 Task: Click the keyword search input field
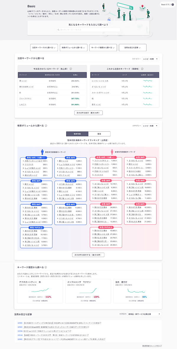pyautogui.click(x=88, y=29)
